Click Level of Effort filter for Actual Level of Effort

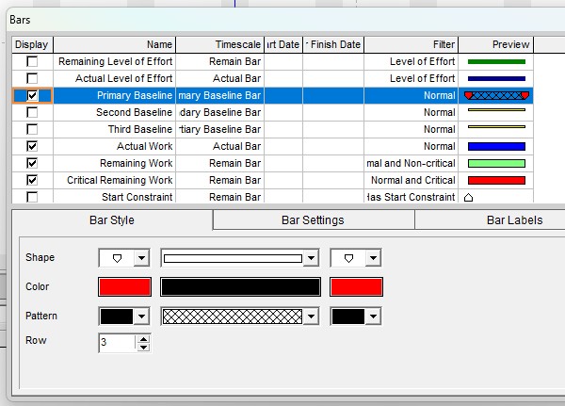(412, 78)
